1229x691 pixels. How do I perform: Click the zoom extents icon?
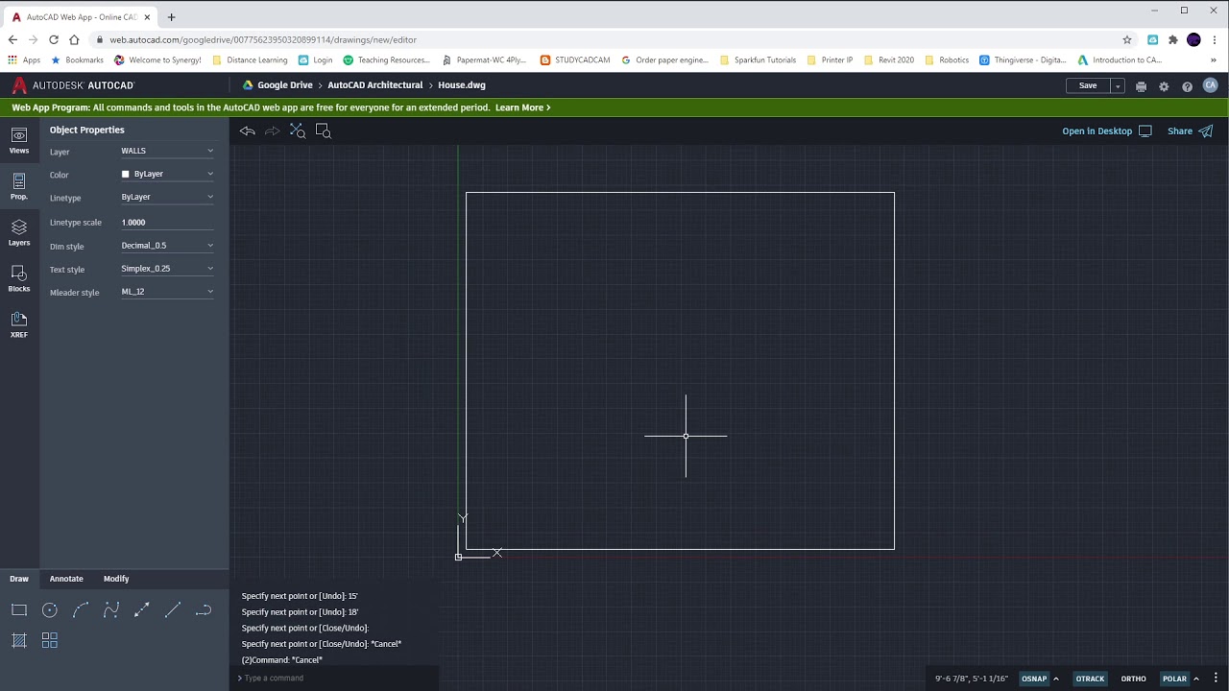coord(298,131)
